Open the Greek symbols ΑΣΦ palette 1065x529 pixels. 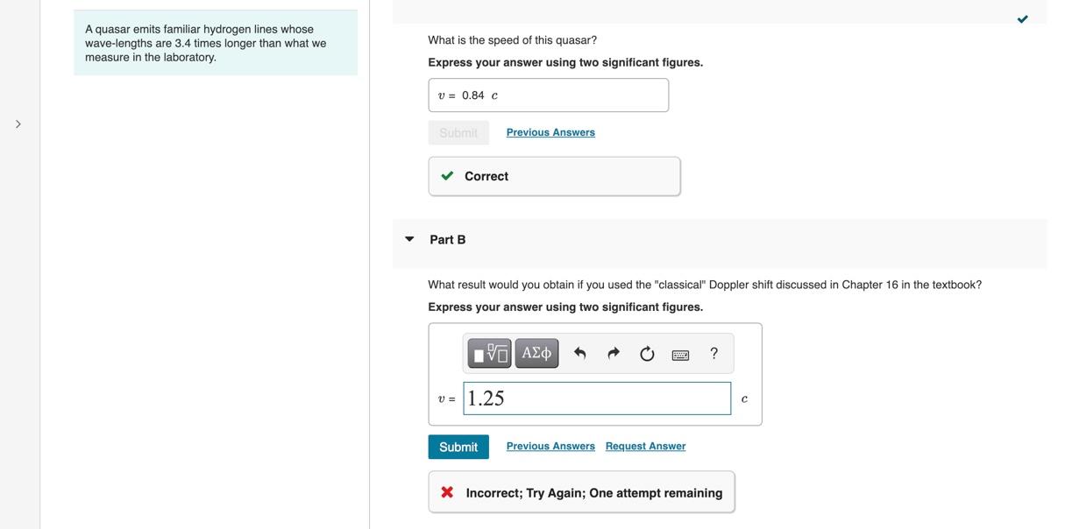click(x=536, y=353)
